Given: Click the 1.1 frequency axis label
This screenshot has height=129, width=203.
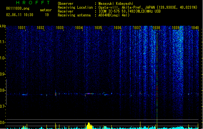Looking at the screenshot, I should 3,42.
